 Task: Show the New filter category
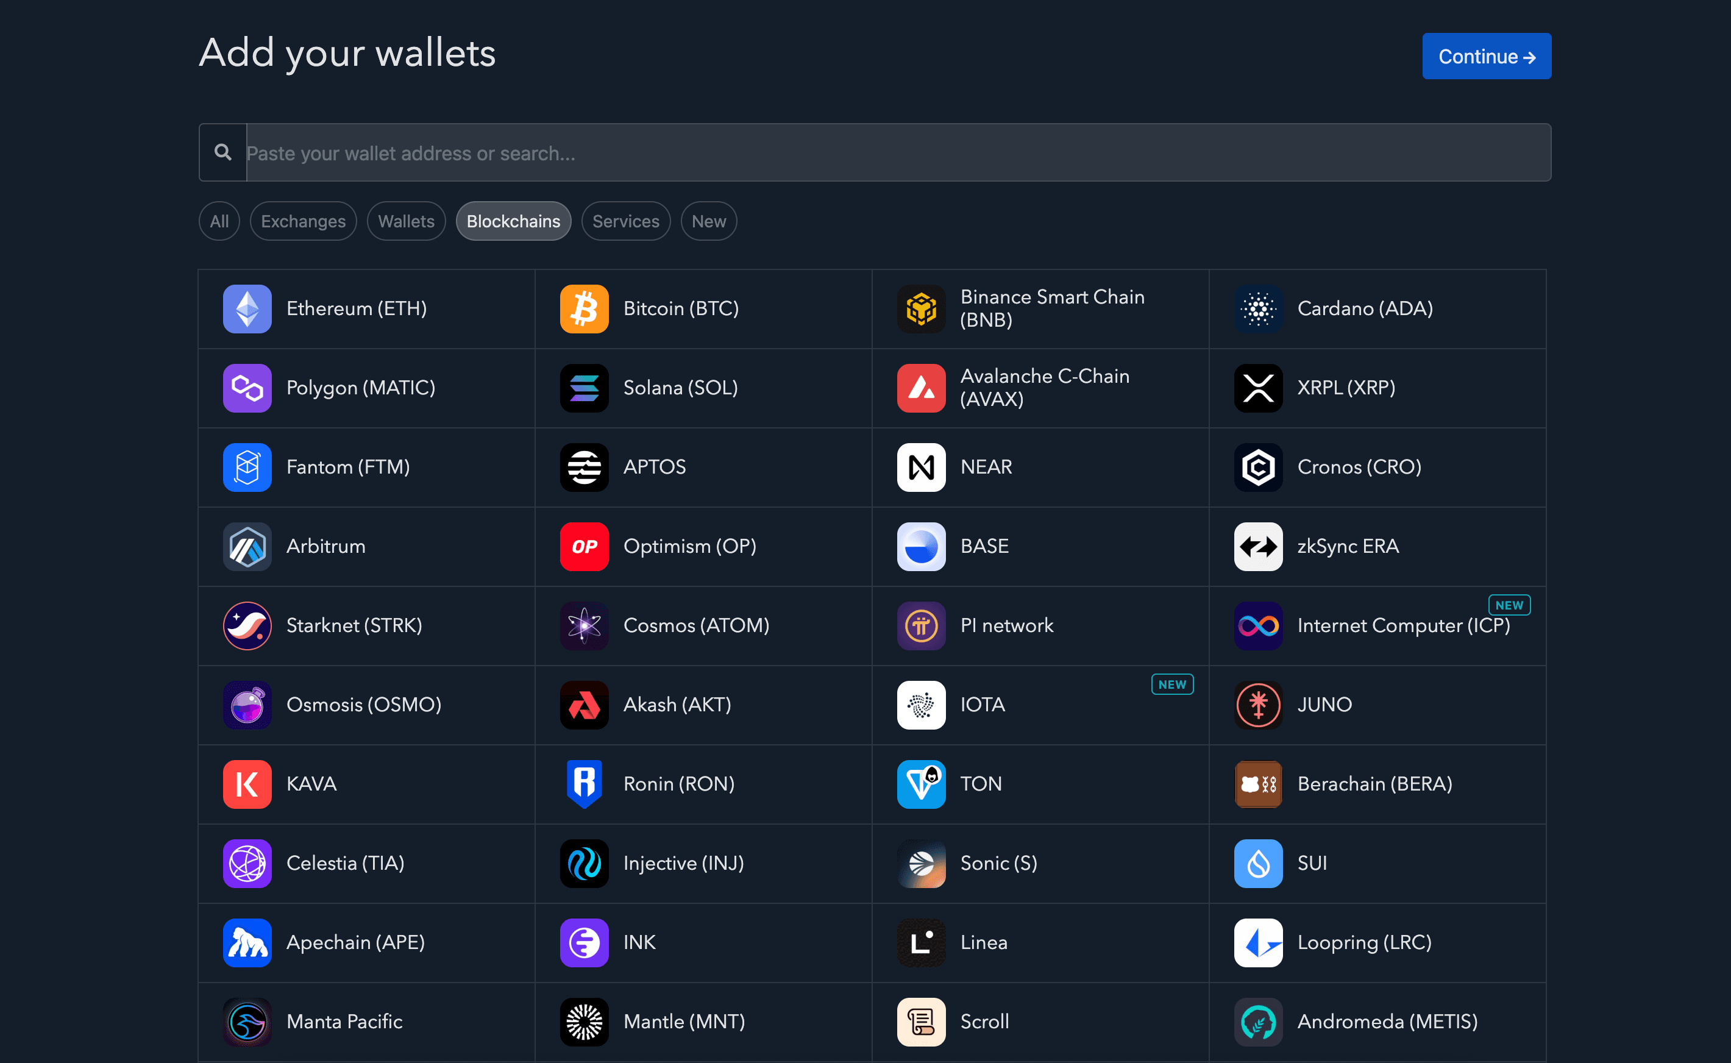click(x=708, y=221)
